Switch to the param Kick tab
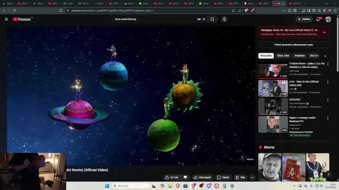The height and width of the screenshot is (190, 339). [204, 3]
